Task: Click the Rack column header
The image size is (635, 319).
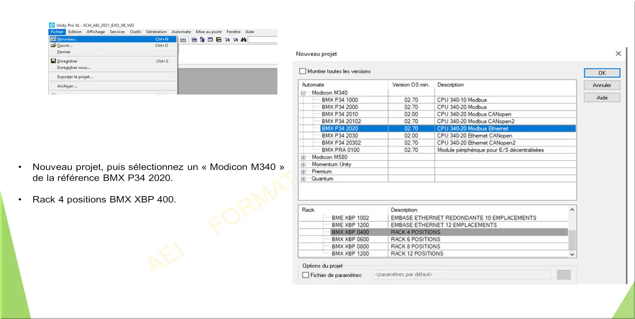Action: coord(343,210)
